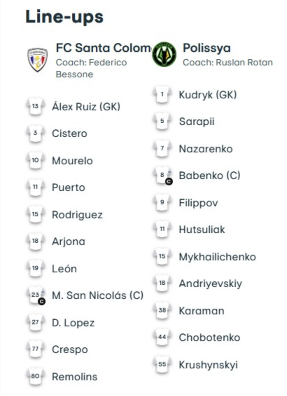Click Remolins's number 80 shirt icon

pos(35,377)
